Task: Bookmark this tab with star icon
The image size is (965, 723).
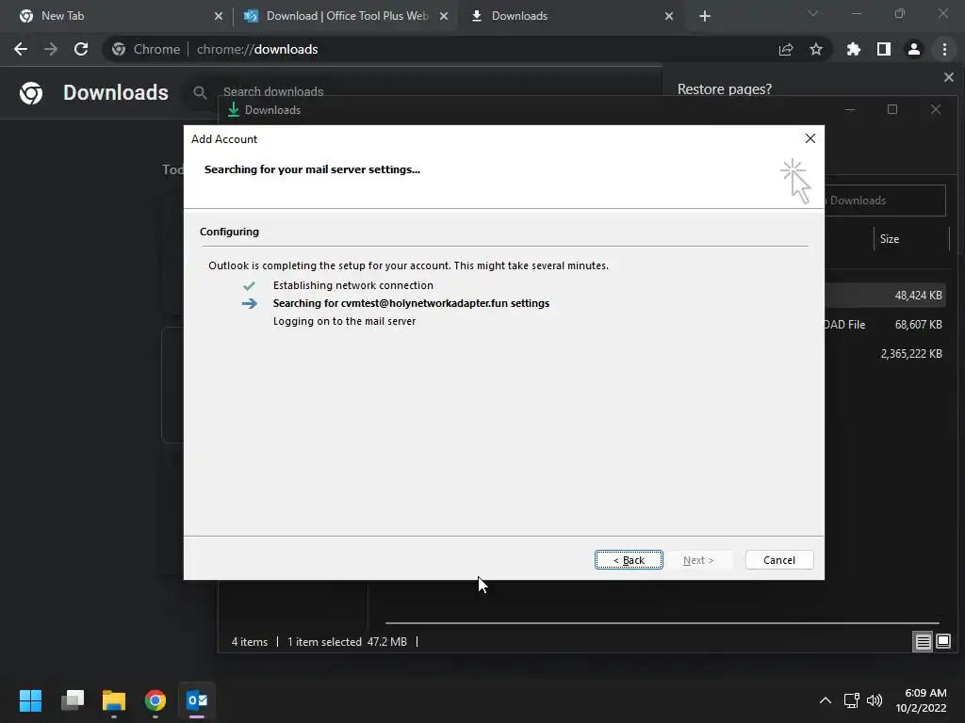Action: (816, 49)
